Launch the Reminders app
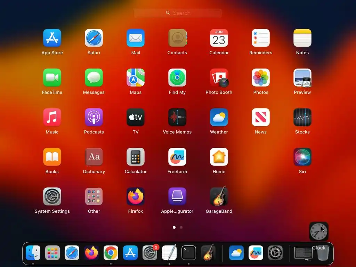 261,38
